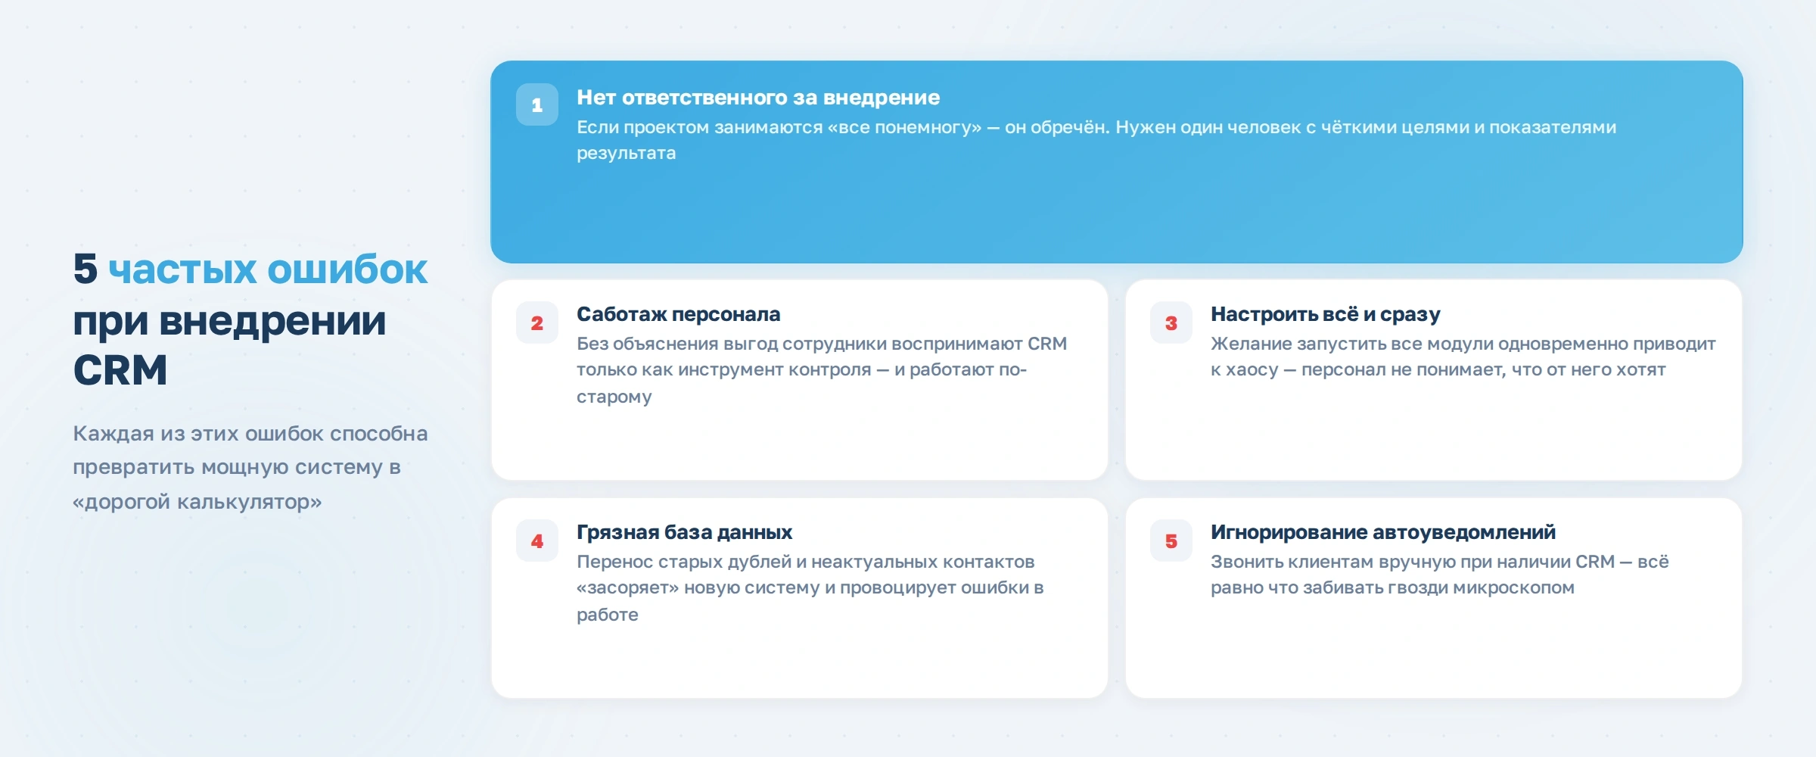Click the description starting "Перенос старых дублей"
This screenshot has height=757, width=1816.
click(810, 588)
